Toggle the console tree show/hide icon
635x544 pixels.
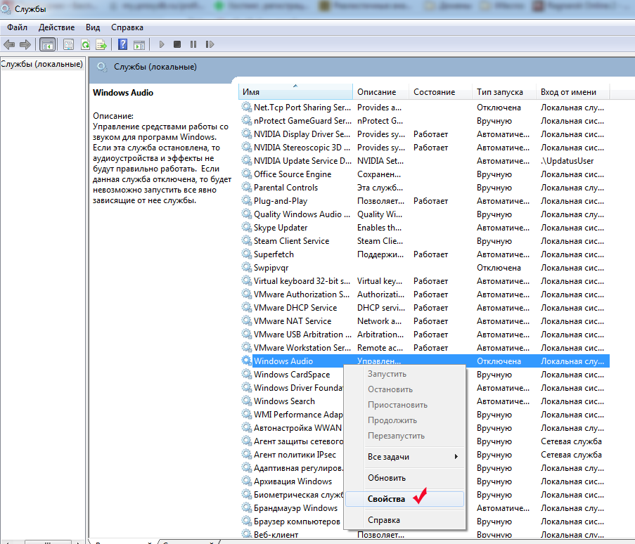(47, 44)
